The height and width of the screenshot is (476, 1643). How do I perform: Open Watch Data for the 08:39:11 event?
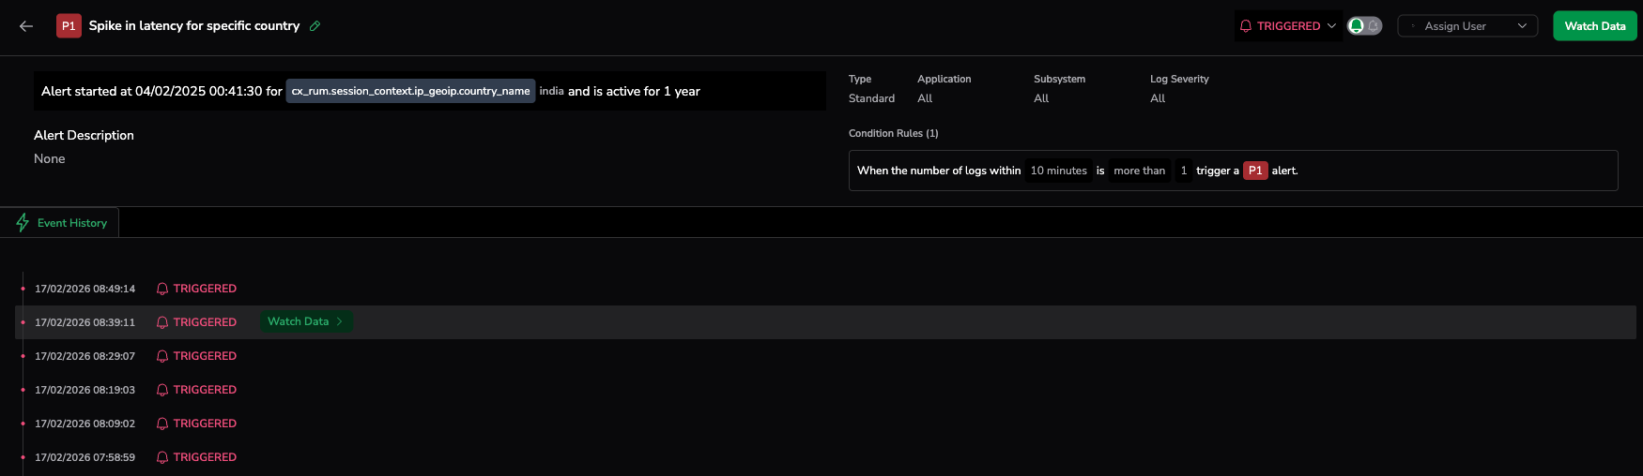tap(299, 321)
